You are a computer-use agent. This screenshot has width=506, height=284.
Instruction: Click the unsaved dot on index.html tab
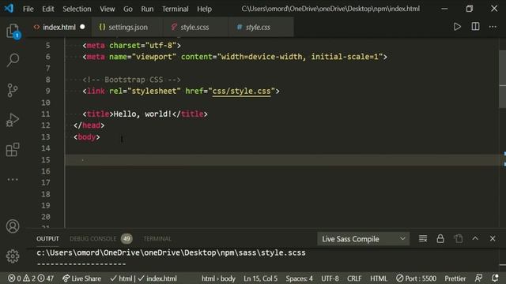(x=82, y=27)
